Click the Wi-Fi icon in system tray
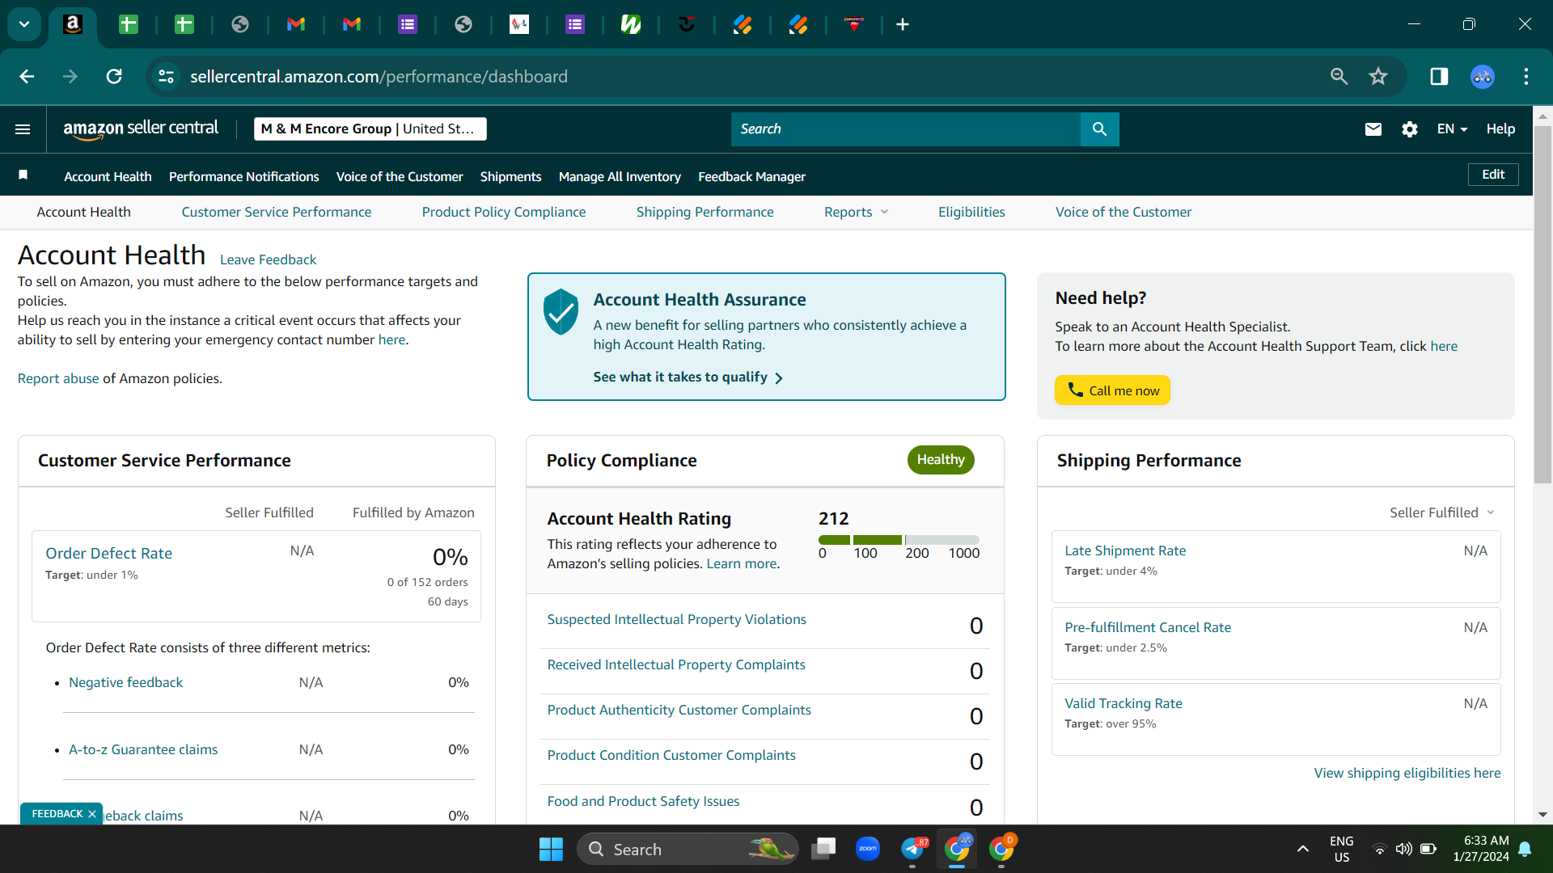The height and width of the screenshot is (873, 1553). pyautogui.click(x=1379, y=849)
